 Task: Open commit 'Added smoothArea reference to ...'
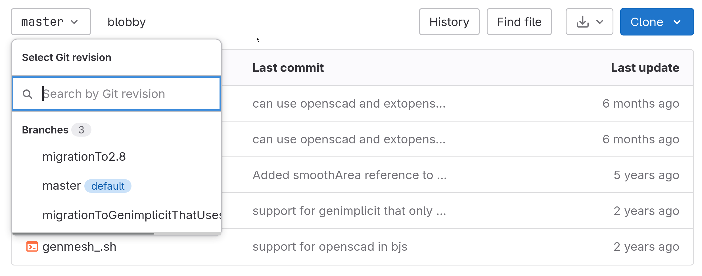click(350, 175)
